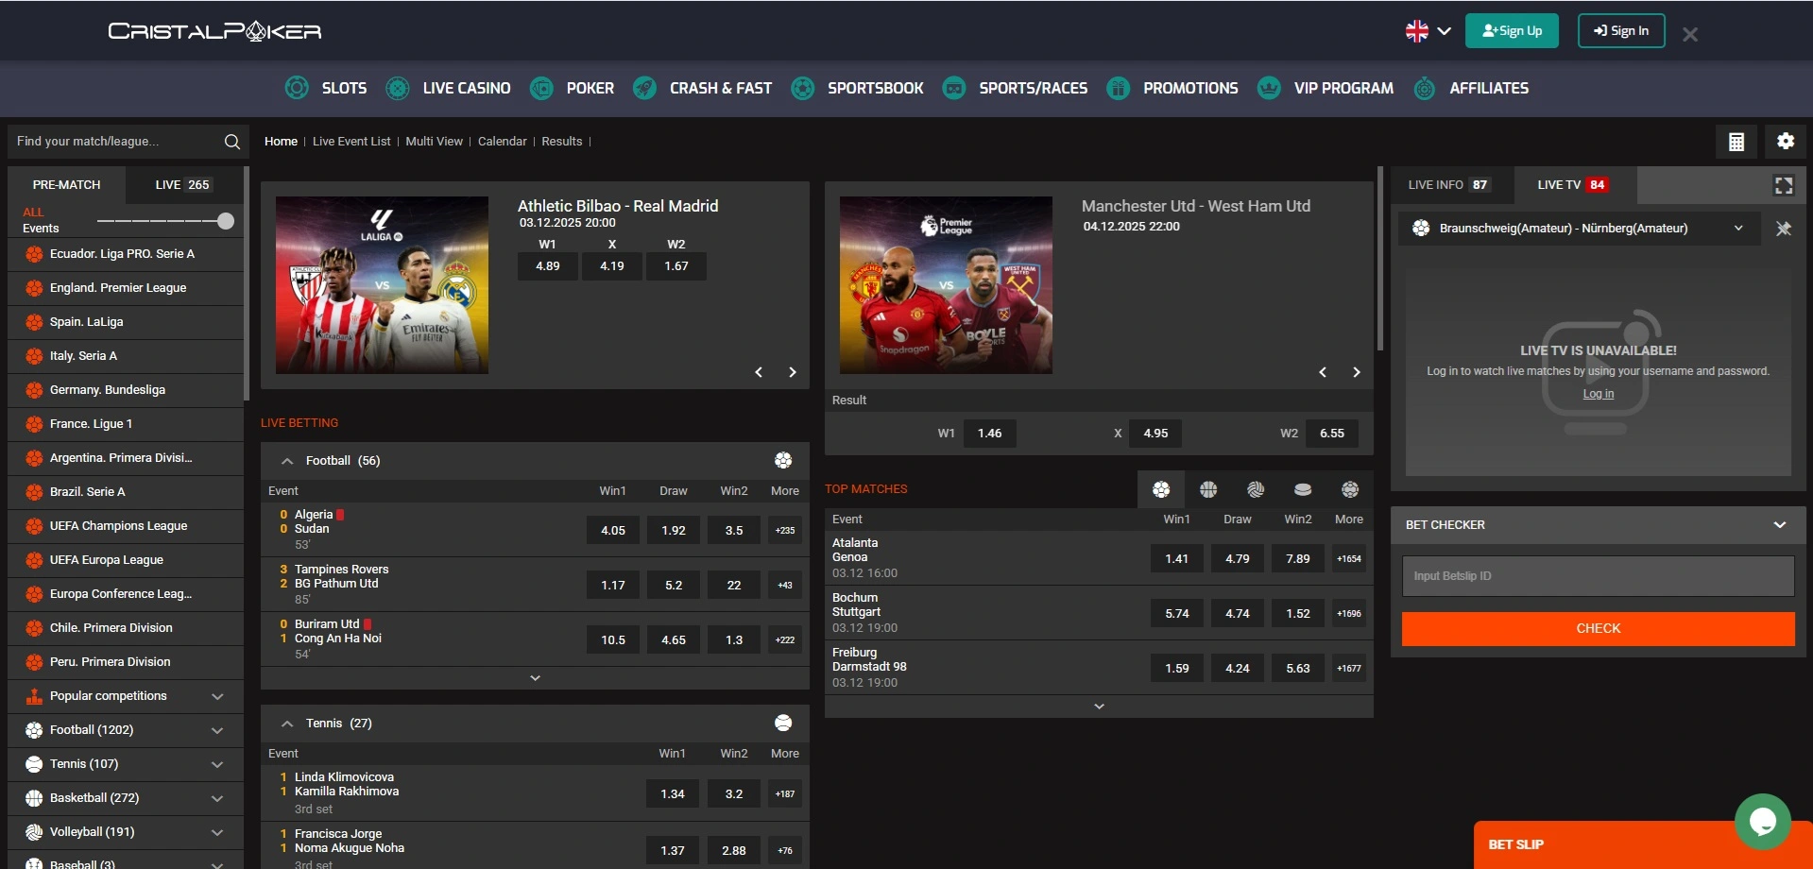Open the bet calculator icon
Image resolution: width=1813 pixels, height=869 pixels.
[x=1736, y=142]
